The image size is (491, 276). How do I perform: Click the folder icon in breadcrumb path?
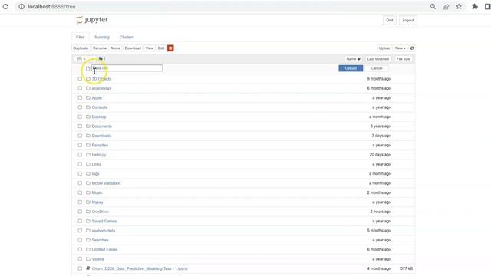101,58
